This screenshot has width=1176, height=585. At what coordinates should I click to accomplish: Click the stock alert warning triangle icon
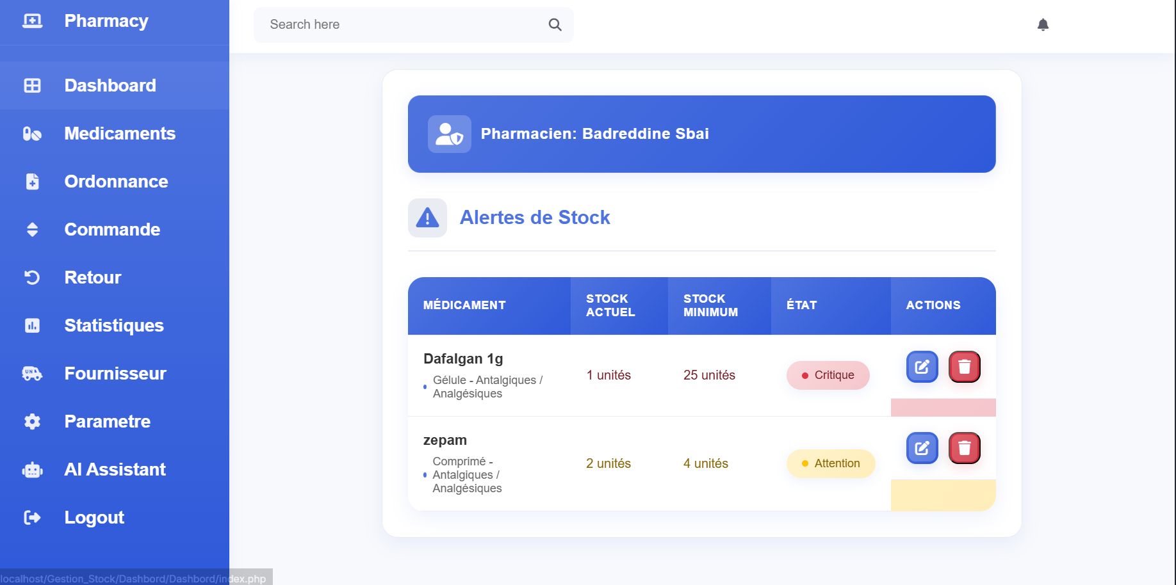pos(427,218)
